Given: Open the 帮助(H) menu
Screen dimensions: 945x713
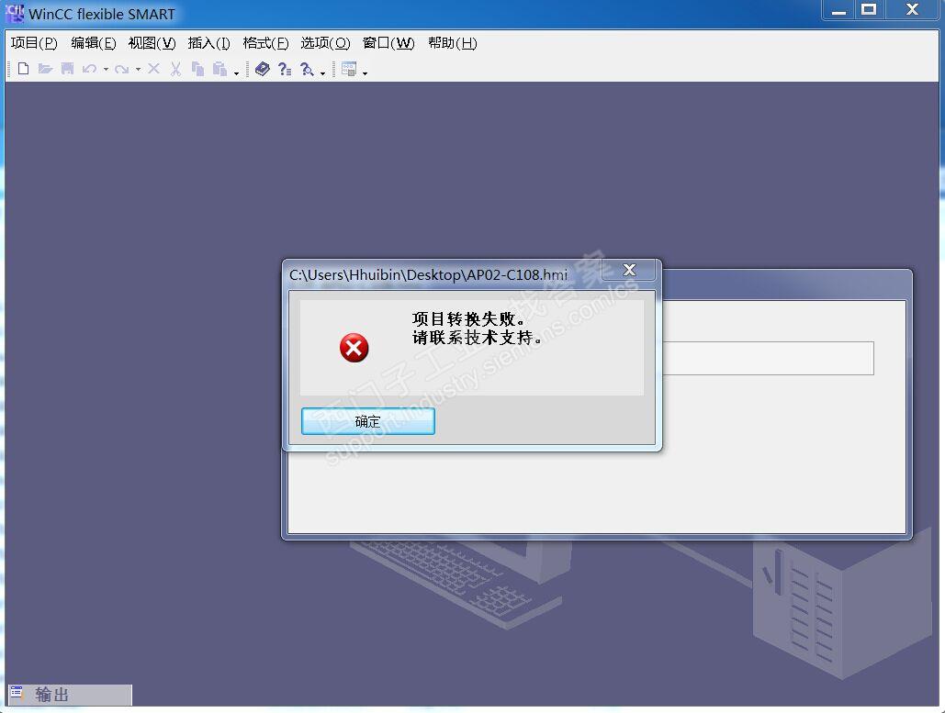Looking at the screenshot, I should pyautogui.click(x=453, y=43).
